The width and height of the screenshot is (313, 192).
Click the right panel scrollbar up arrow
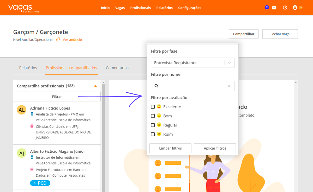coord(296,83)
